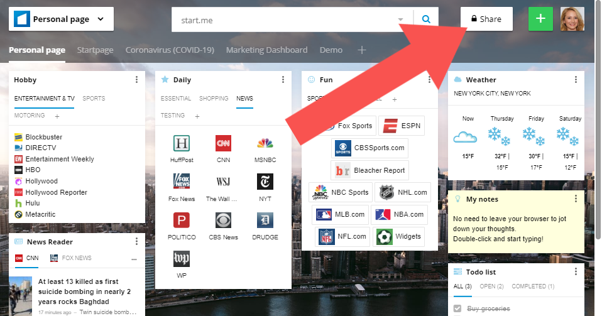Open the NBC Sports tile
The width and height of the screenshot is (602, 316).
coord(341,192)
